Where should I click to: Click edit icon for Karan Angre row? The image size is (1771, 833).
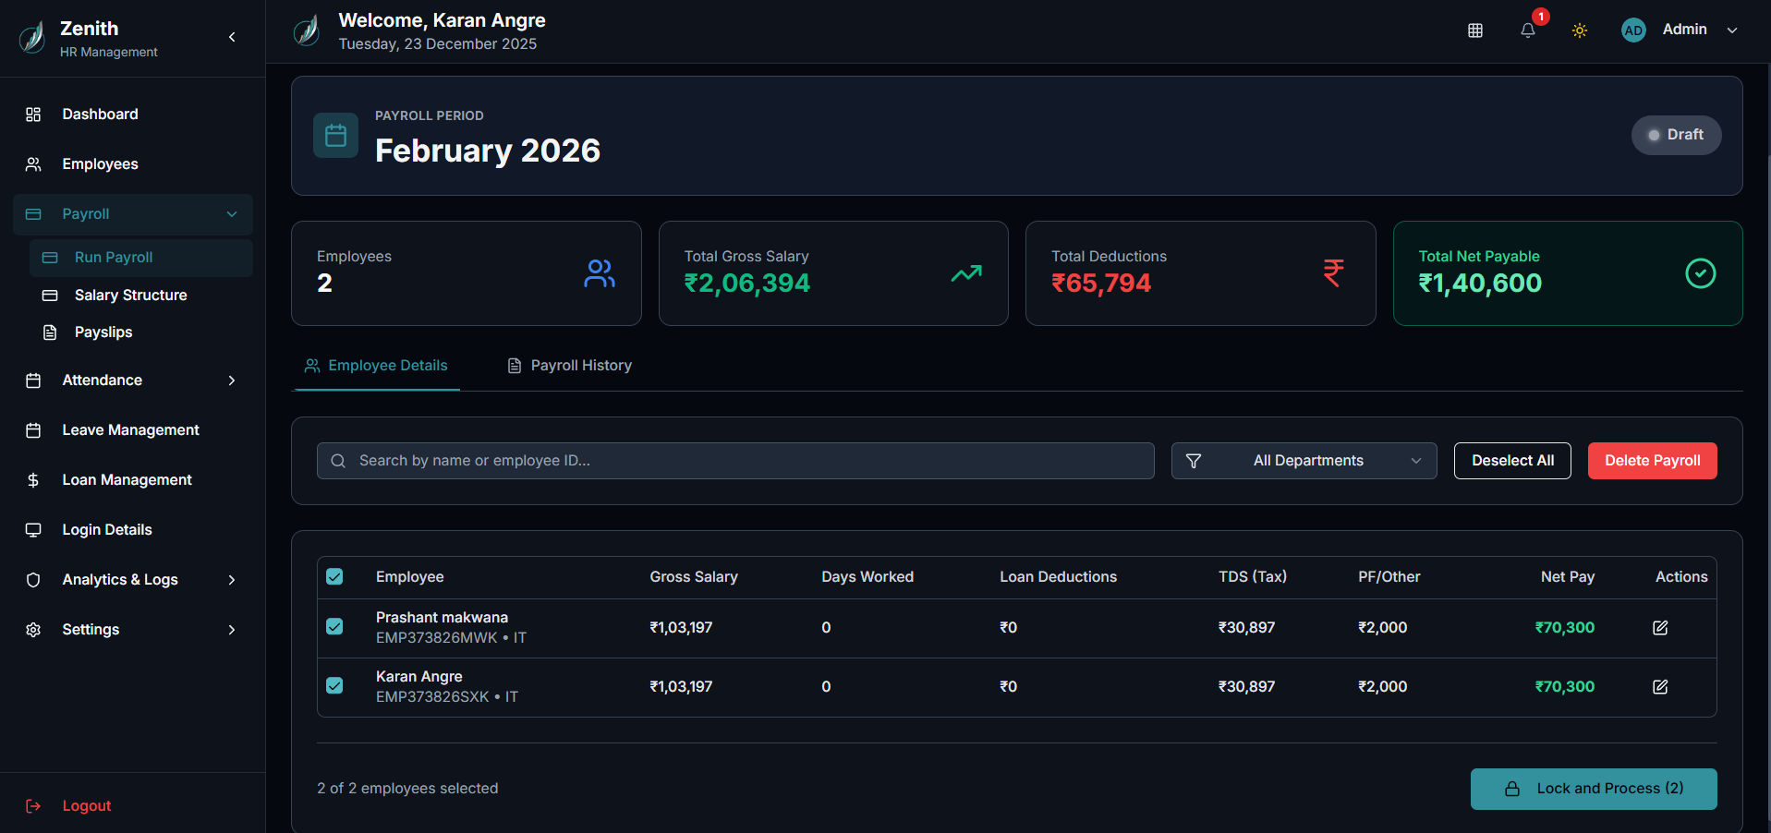click(1660, 687)
